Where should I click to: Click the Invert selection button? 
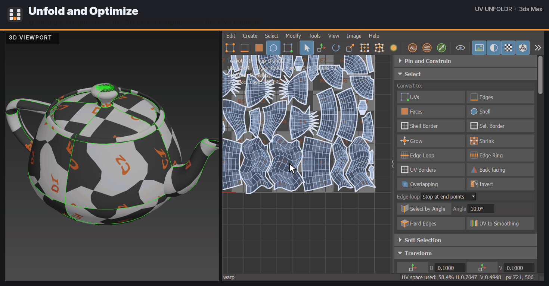(500, 184)
